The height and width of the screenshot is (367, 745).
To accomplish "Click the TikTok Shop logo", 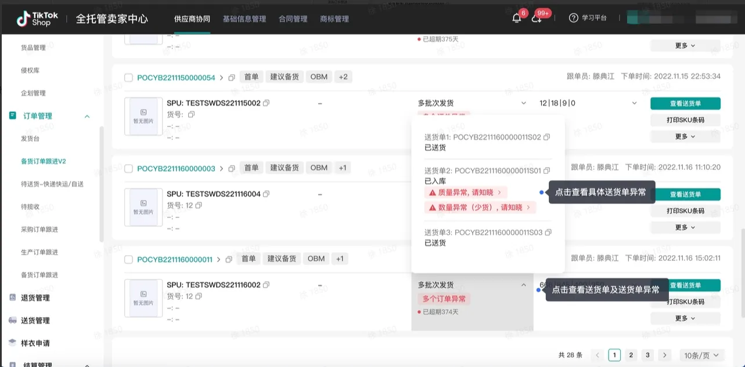I will (37, 18).
